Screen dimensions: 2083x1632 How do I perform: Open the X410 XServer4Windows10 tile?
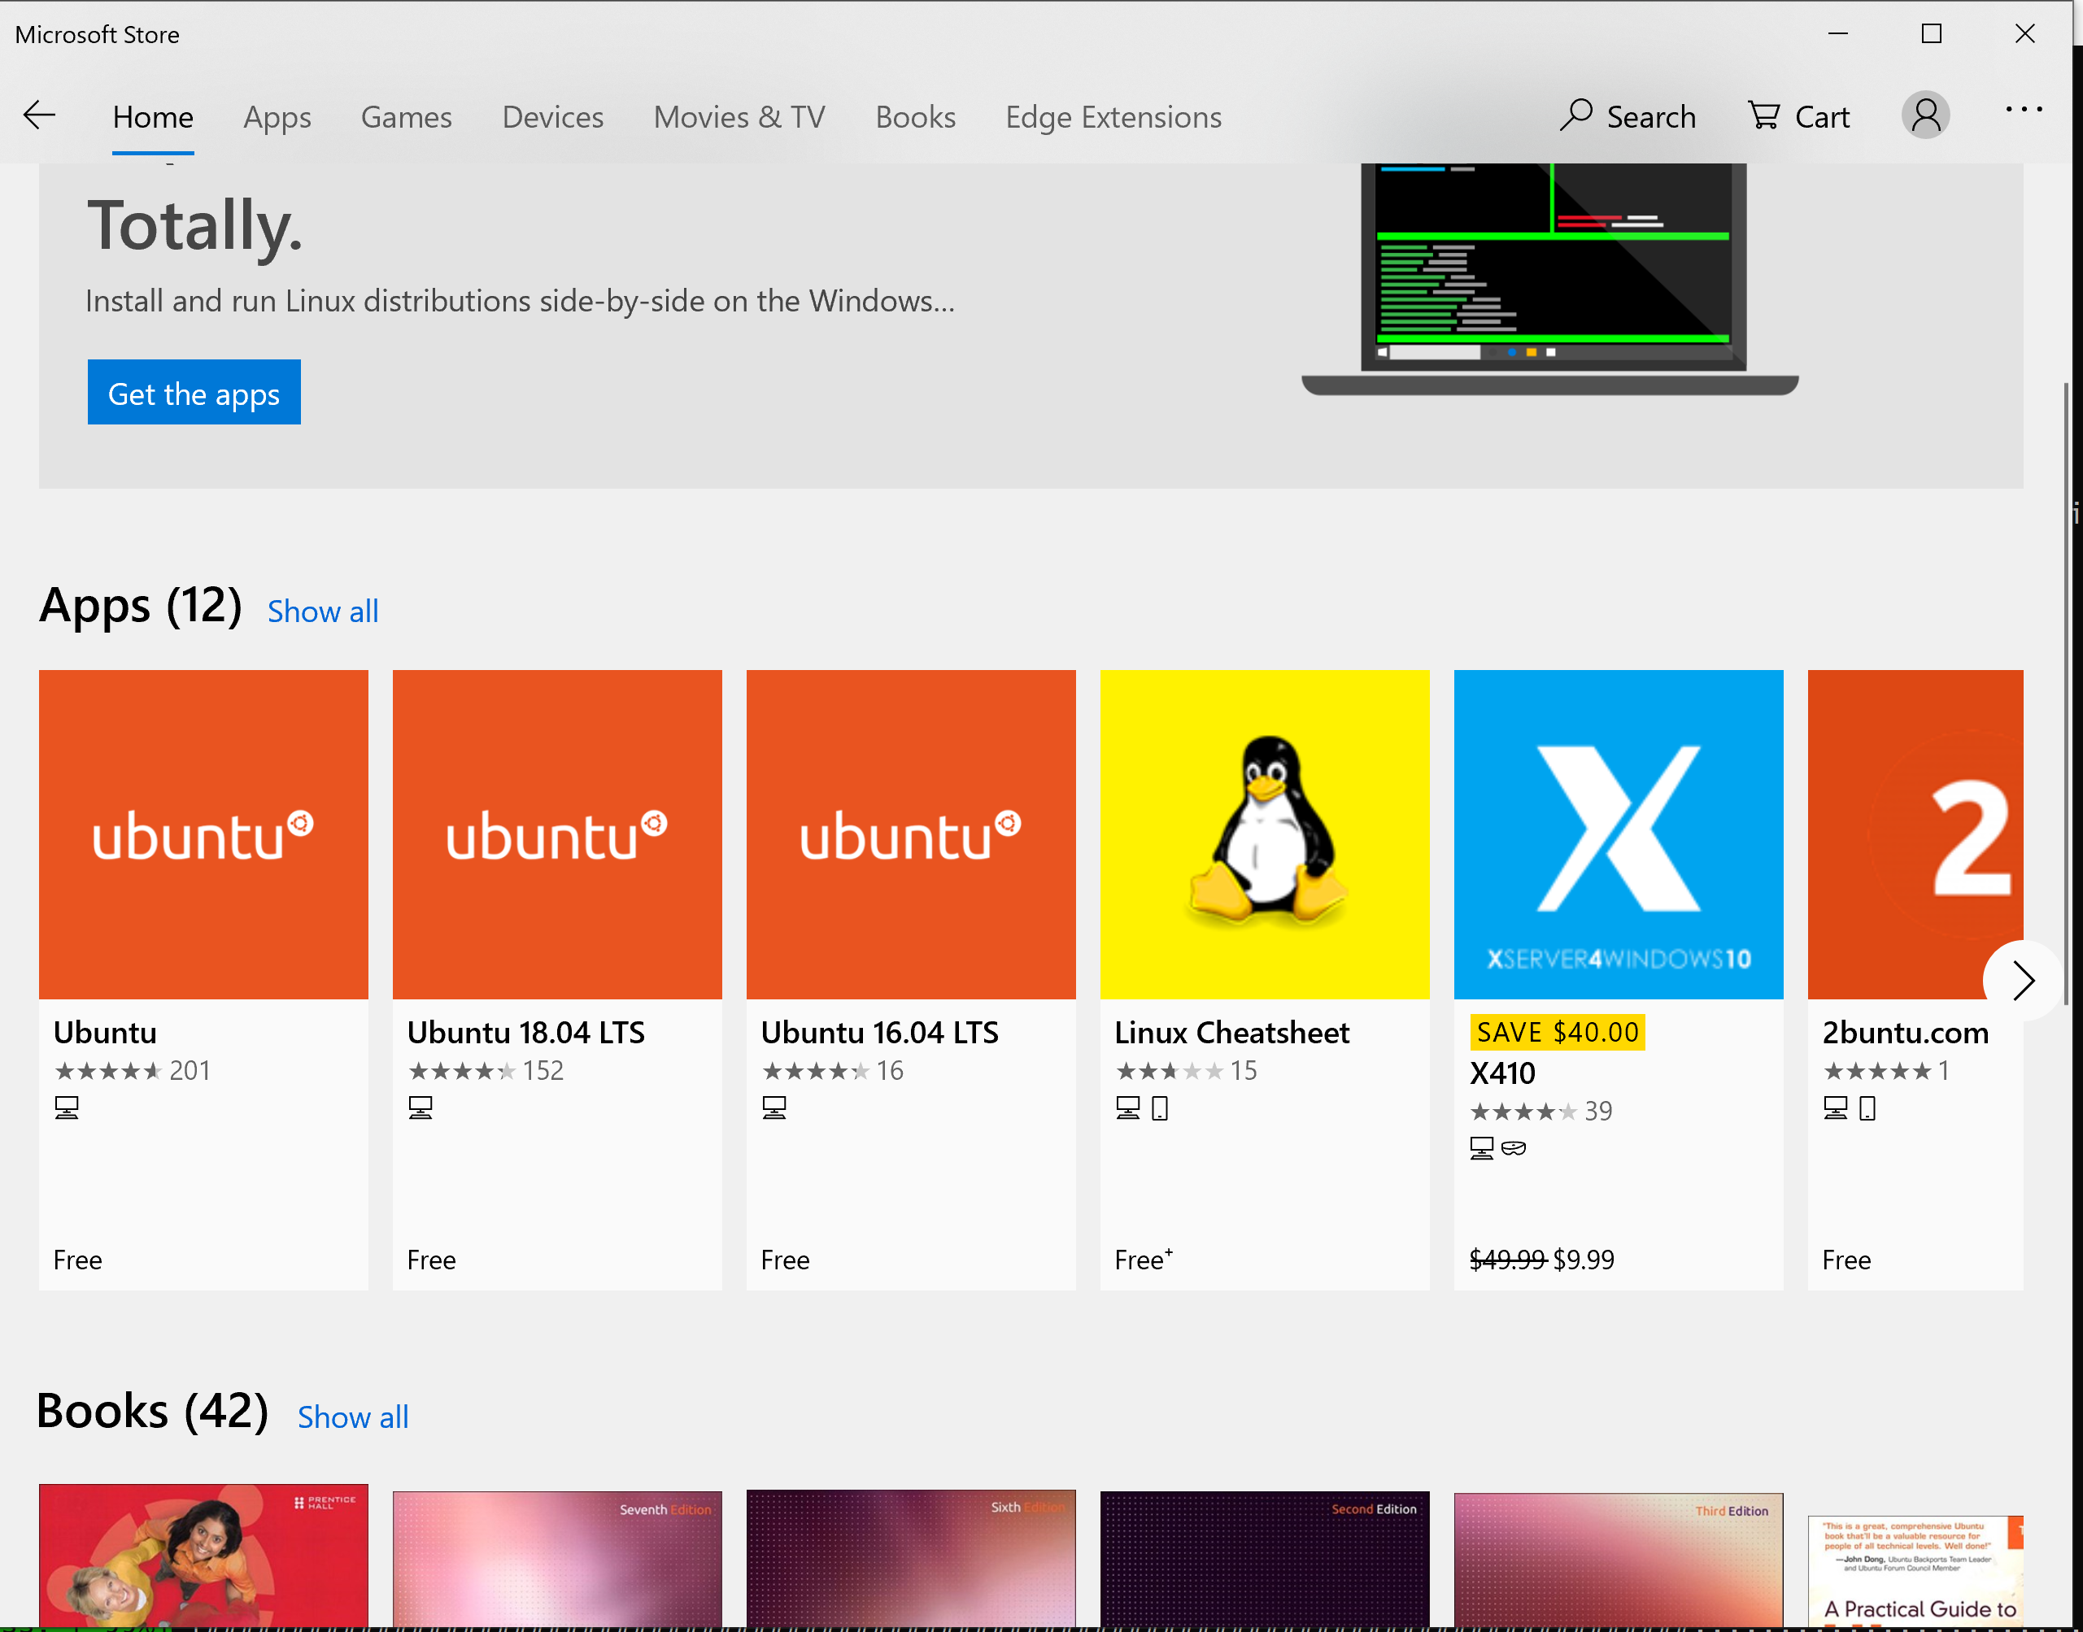pos(1618,834)
